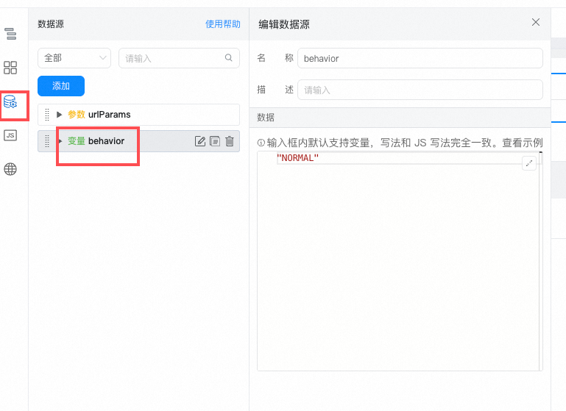Screen dimensions: 566x411
Task: Click the copy icon for behavior variable
Action: [215, 141]
